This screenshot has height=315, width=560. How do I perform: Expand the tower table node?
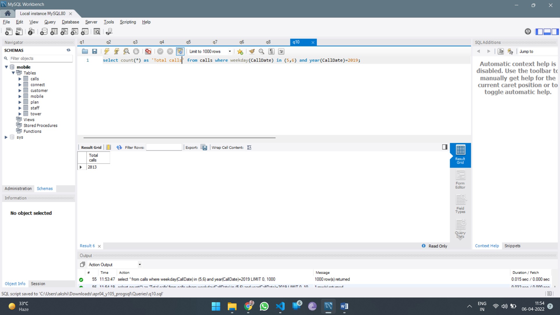tap(20, 114)
